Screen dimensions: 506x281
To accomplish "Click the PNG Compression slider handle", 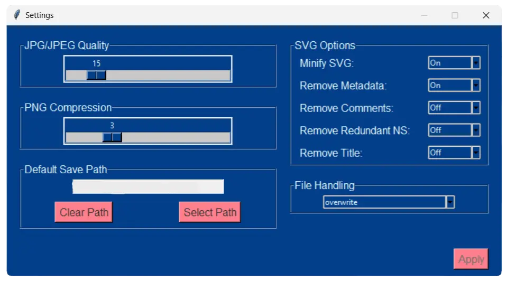I will 112,137.
